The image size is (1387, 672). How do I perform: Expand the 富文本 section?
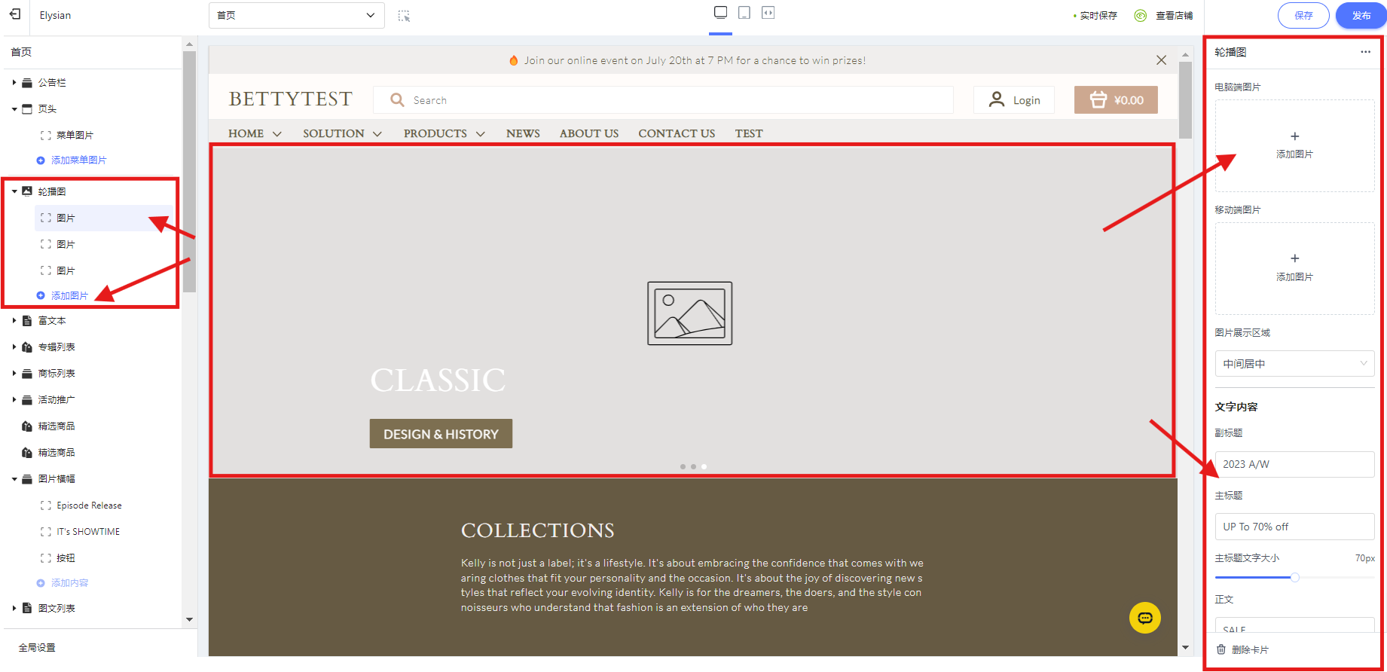coord(14,321)
